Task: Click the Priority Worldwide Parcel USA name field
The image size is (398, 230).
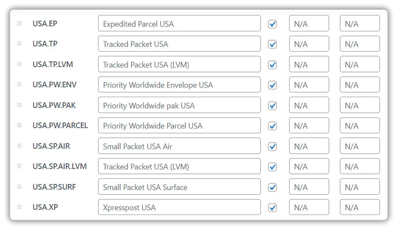Action: point(179,125)
